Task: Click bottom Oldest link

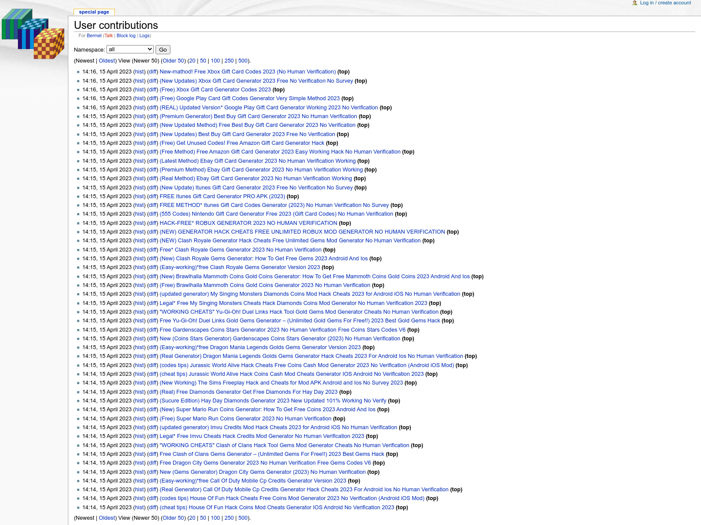Action: tap(107, 518)
